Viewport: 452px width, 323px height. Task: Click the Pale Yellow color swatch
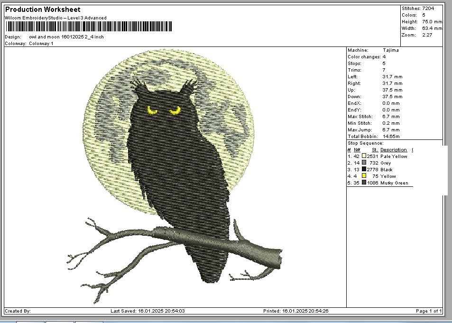point(364,156)
